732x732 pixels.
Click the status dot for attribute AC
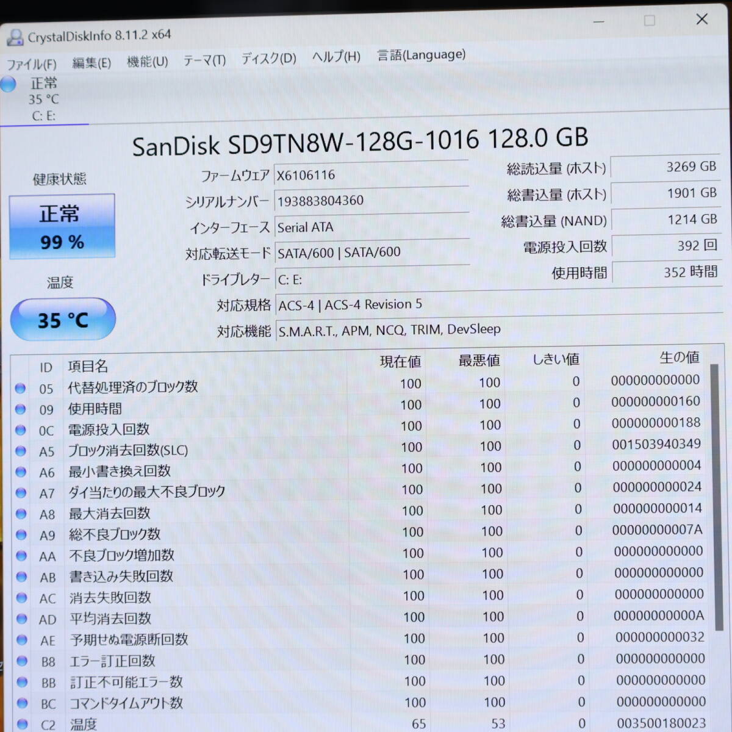pyautogui.click(x=21, y=598)
